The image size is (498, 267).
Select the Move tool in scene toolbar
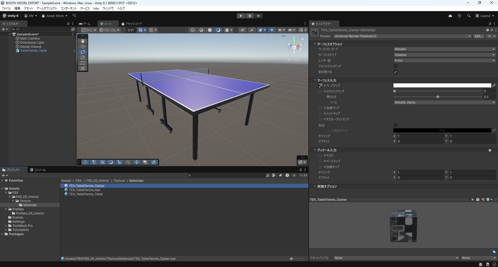click(83, 46)
